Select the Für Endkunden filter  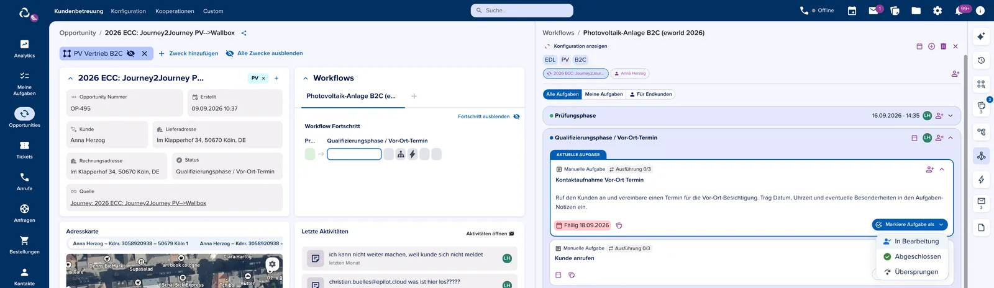pos(650,94)
